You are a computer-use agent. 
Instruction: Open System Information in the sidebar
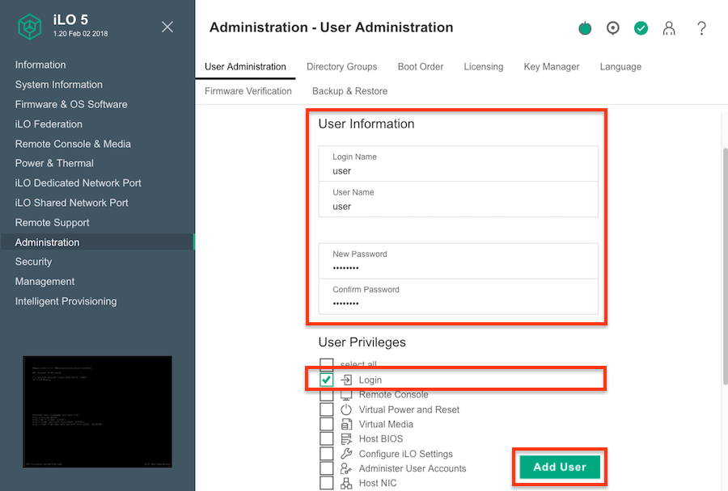tap(58, 85)
